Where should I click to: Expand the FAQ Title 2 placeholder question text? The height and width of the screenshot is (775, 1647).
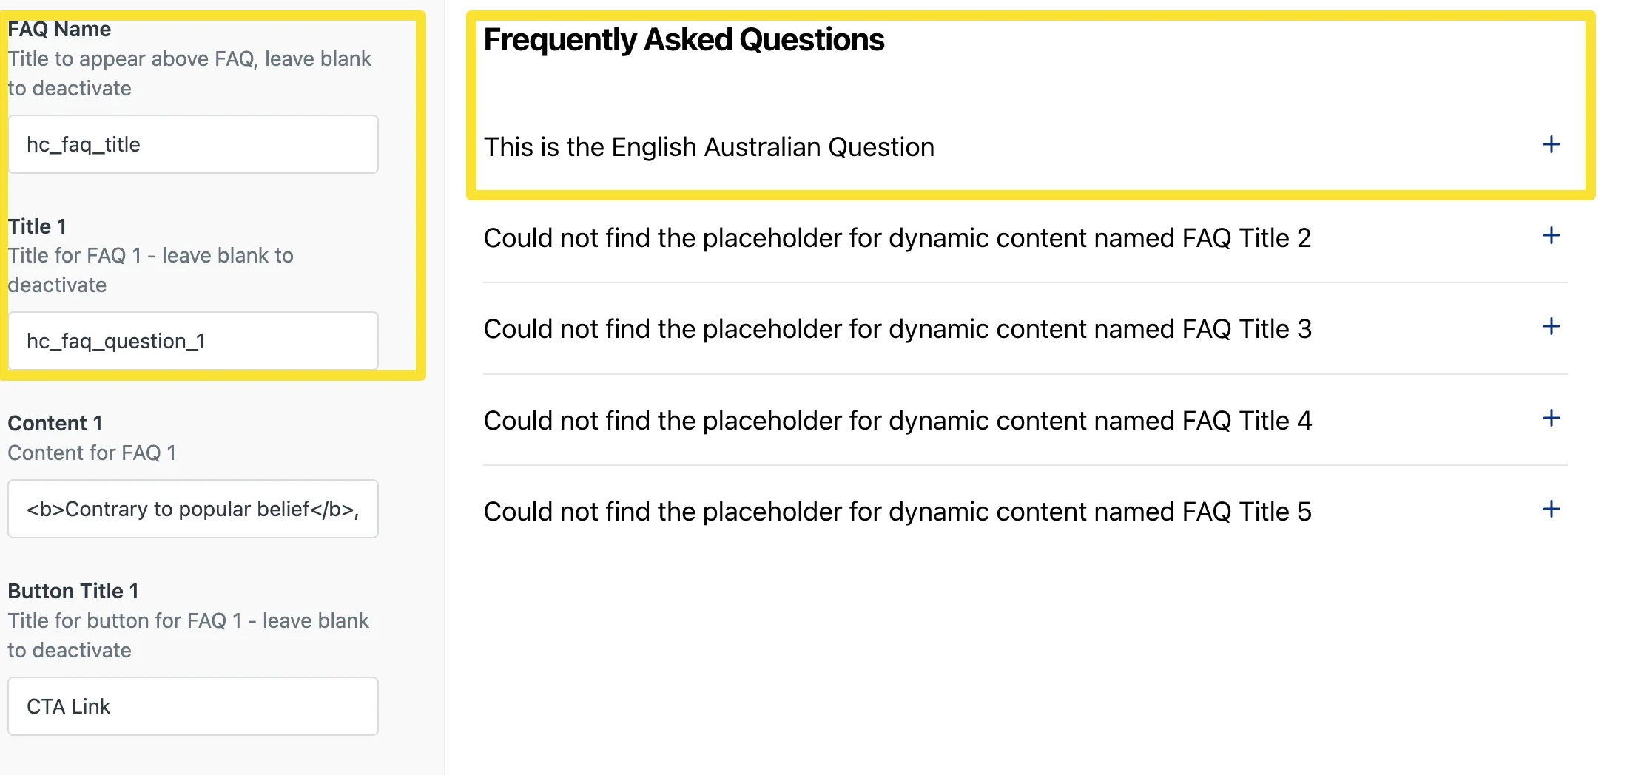[x=897, y=238]
